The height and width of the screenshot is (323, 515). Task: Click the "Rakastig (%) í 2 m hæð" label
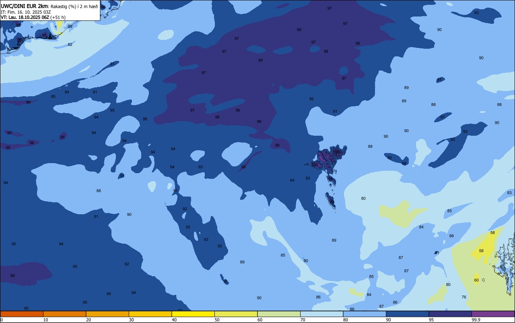pos(74,6)
